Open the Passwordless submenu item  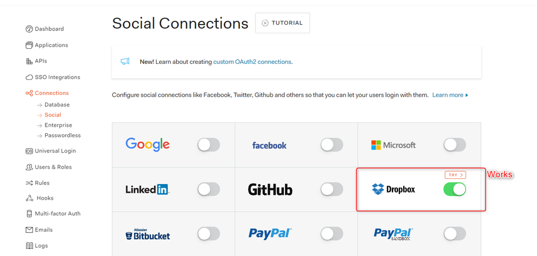tap(62, 135)
